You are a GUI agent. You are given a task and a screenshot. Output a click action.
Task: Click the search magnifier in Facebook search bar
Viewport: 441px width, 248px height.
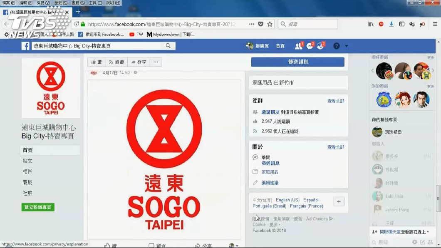tap(168, 46)
